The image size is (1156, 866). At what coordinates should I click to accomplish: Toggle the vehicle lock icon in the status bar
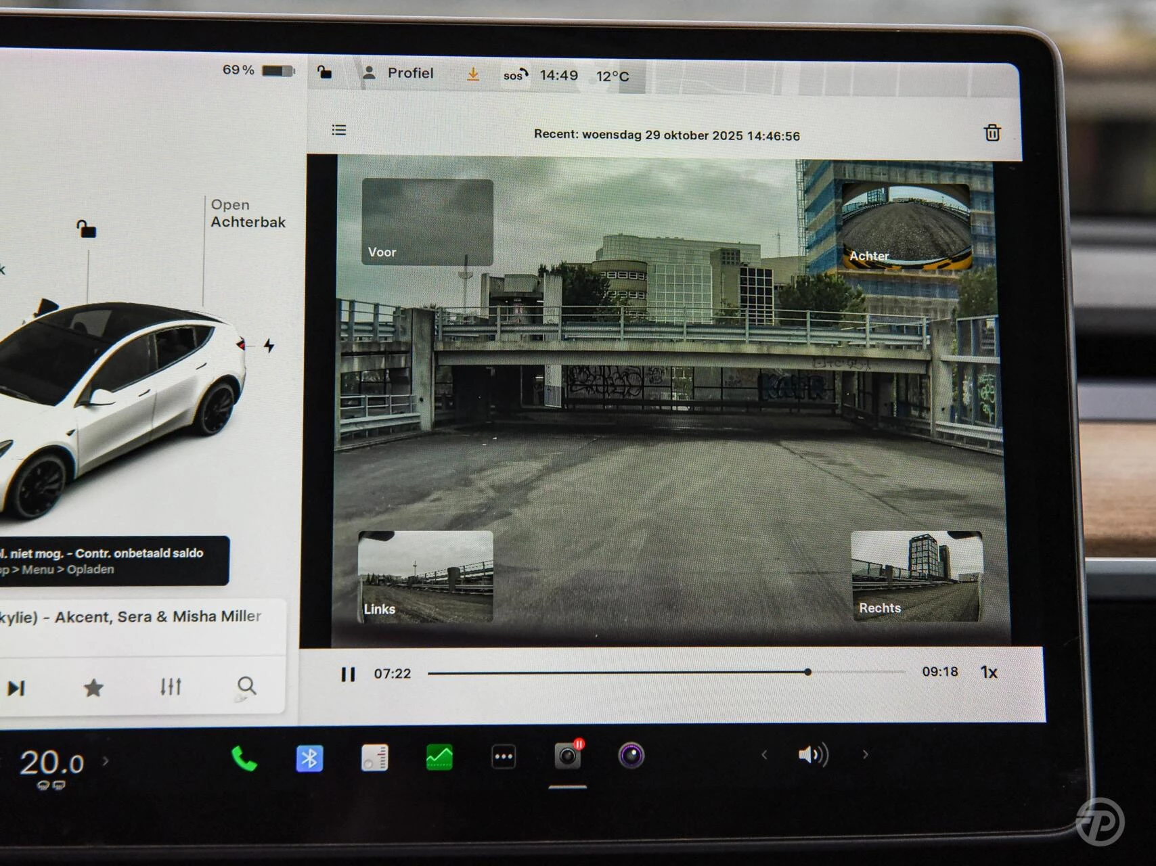[325, 73]
